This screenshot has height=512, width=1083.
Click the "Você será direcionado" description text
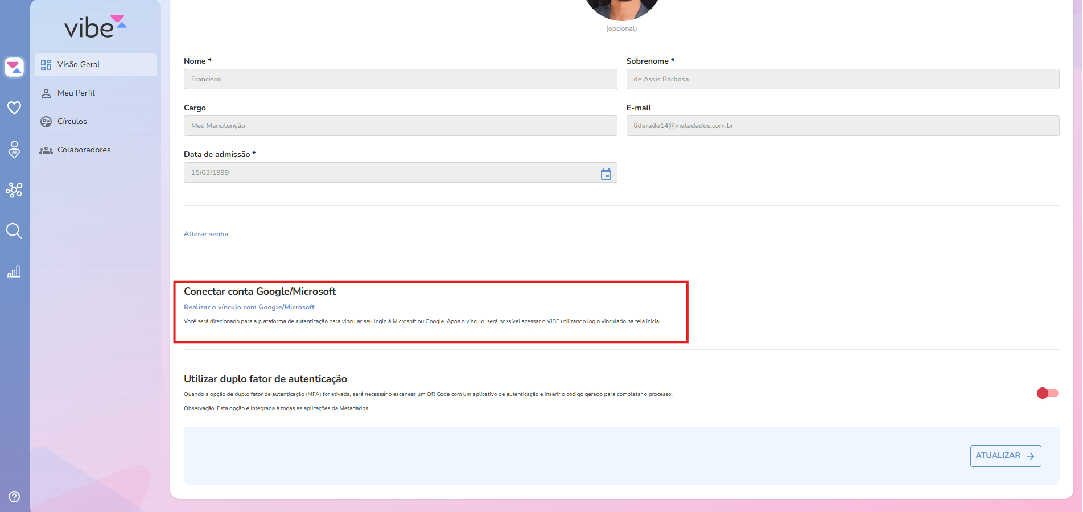pyautogui.click(x=423, y=321)
